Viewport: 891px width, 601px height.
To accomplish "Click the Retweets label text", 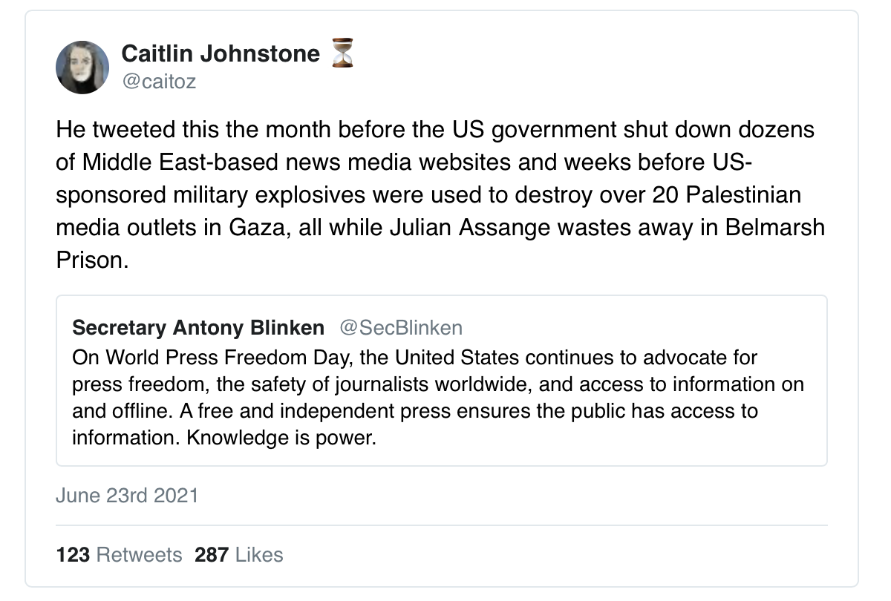I will click(140, 554).
